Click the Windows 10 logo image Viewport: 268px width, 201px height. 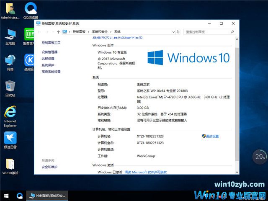(x=188, y=58)
